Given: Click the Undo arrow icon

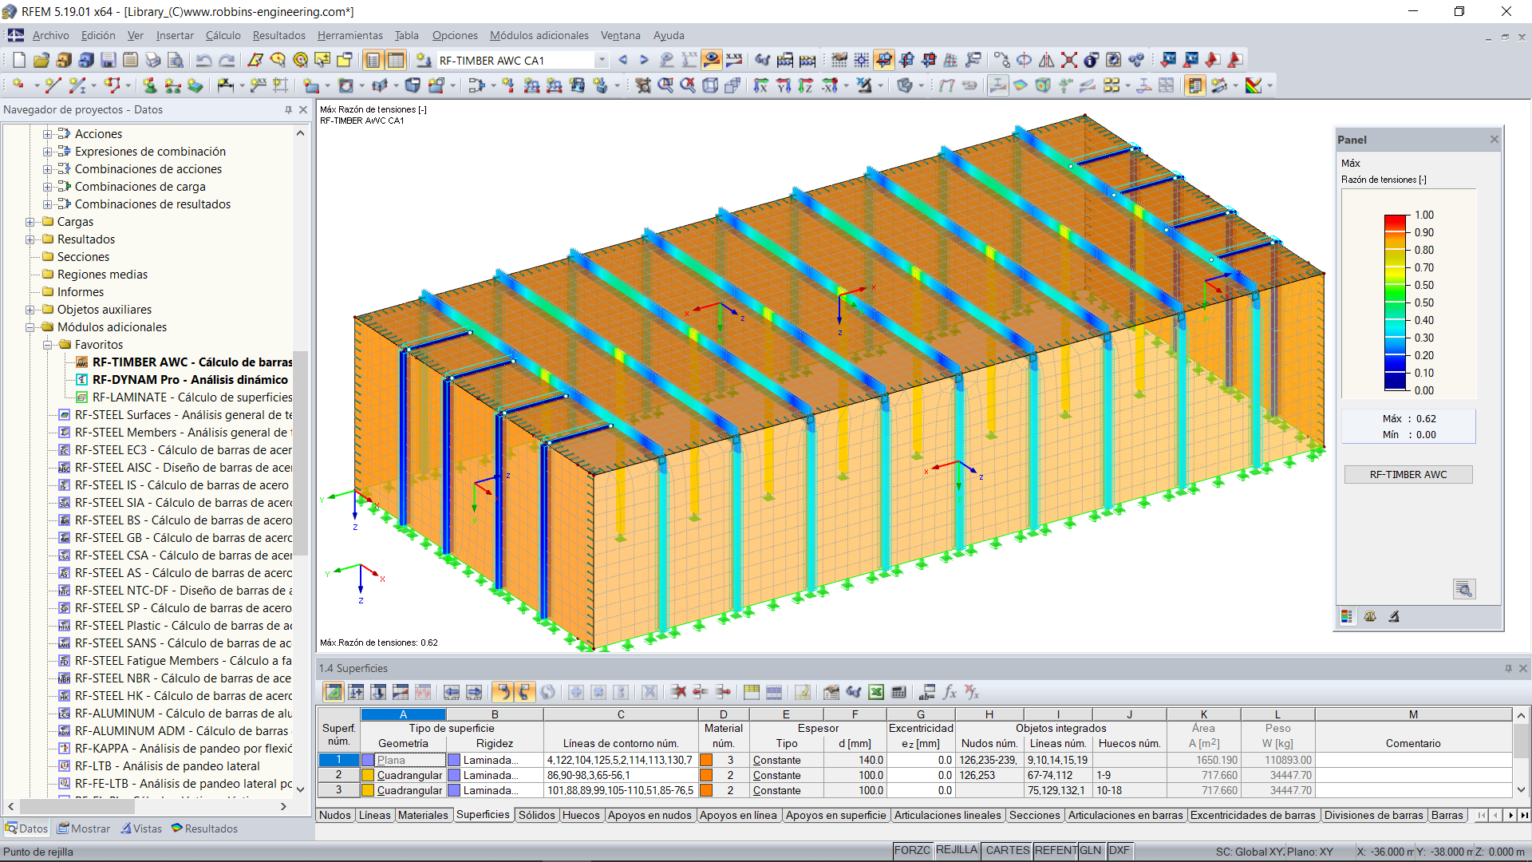Looking at the screenshot, I should point(204,60).
